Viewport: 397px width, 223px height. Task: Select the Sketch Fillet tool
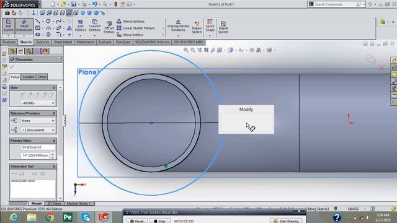(59, 35)
